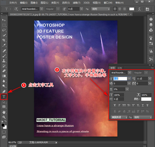
Task: Create warped text button
Action: 139,9
